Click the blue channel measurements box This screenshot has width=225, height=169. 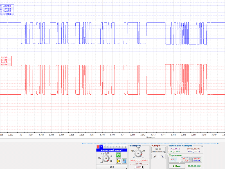point(7,10)
